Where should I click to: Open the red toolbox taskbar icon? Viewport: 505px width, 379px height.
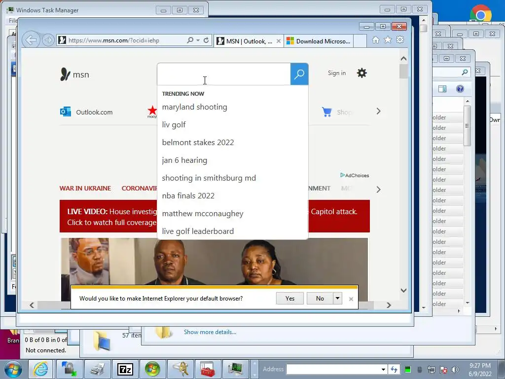point(208,369)
